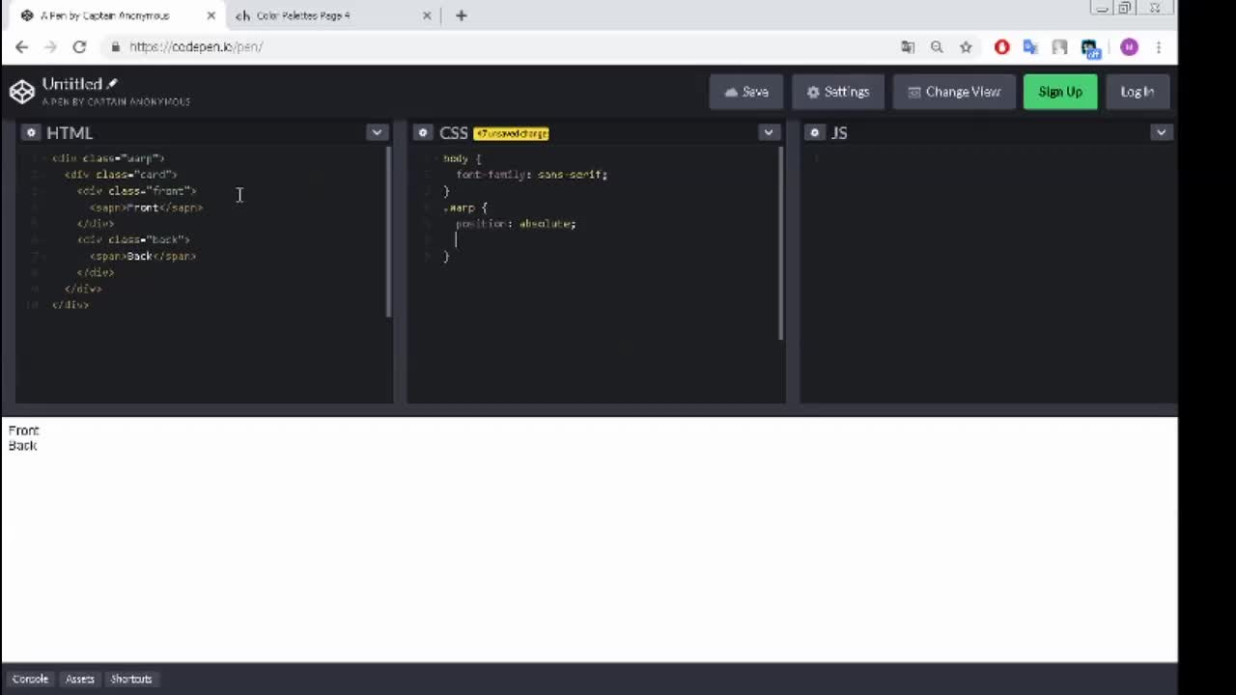Click the 'A Pen by Captain Anonymous' subtitle

click(x=116, y=101)
